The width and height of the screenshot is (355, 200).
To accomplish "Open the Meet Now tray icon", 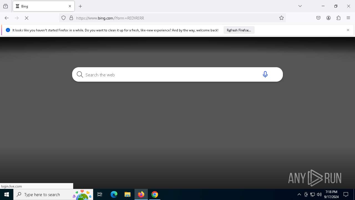I will 306,194.
